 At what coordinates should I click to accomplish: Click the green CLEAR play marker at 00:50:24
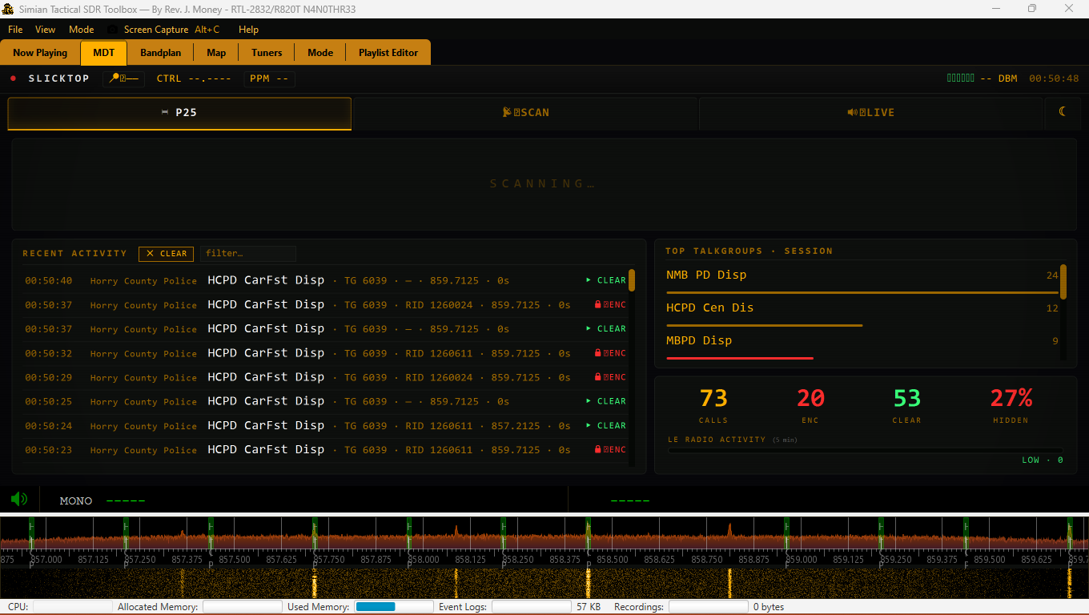[x=606, y=425]
